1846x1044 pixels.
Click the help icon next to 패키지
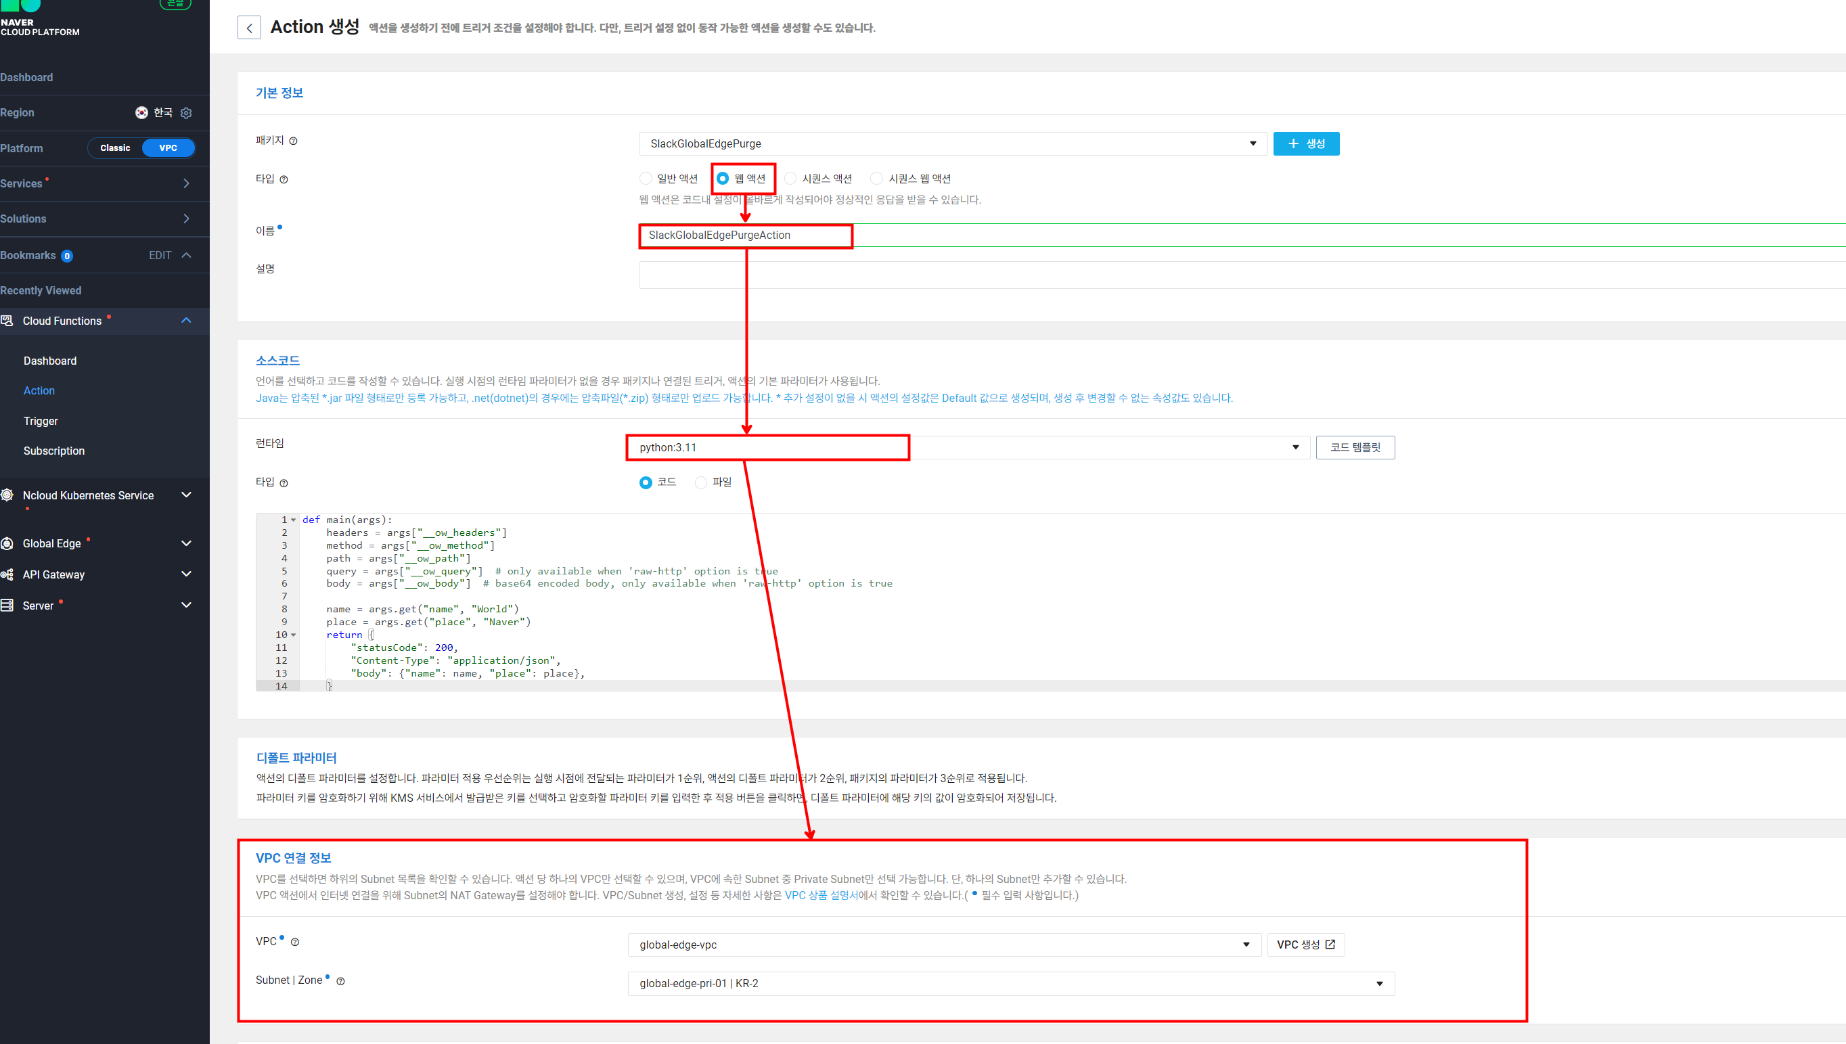pyautogui.click(x=293, y=141)
